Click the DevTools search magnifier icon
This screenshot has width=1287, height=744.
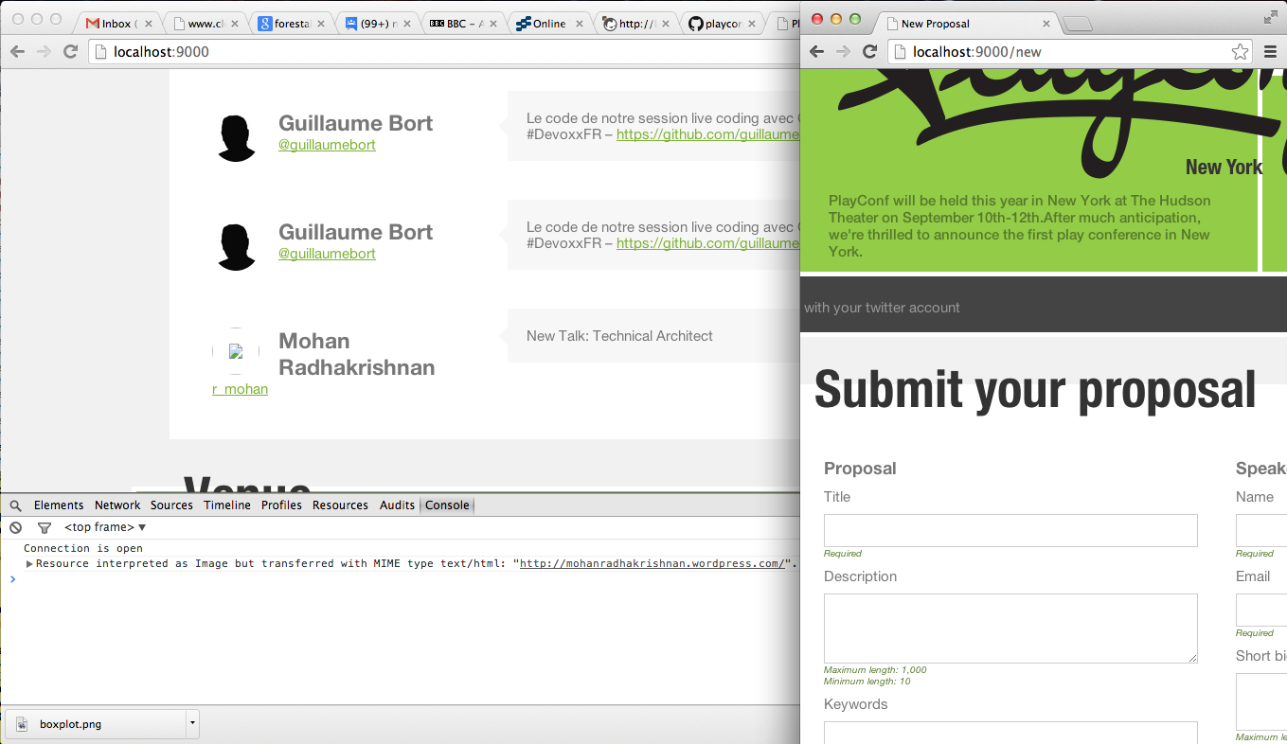[15, 505]
